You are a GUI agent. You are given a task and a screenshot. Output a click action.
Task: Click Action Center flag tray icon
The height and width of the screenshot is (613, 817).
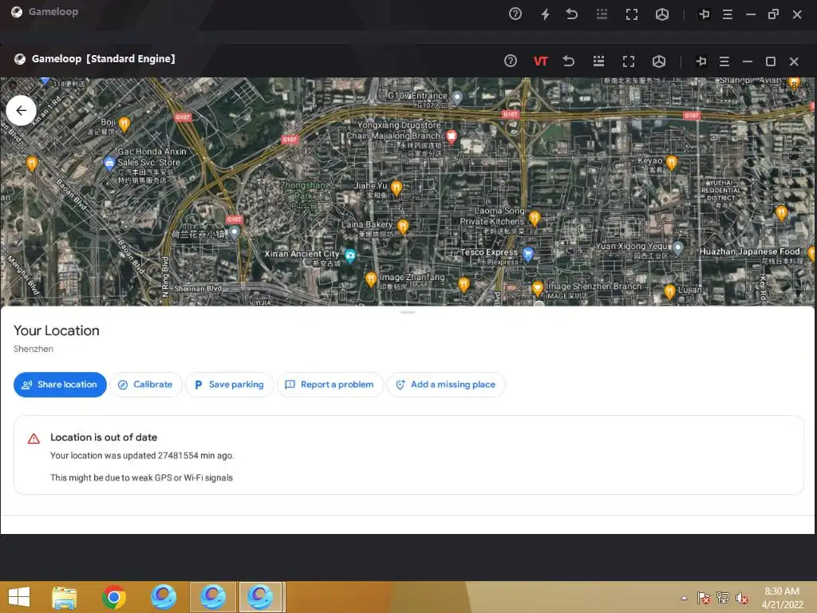(x=704, y=598)
